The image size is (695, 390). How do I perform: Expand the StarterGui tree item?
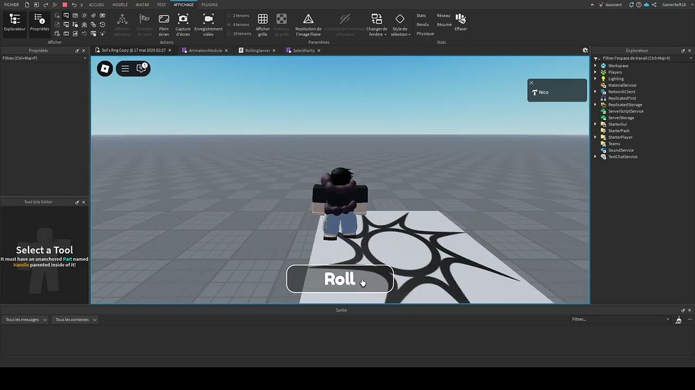click(595, 124)
